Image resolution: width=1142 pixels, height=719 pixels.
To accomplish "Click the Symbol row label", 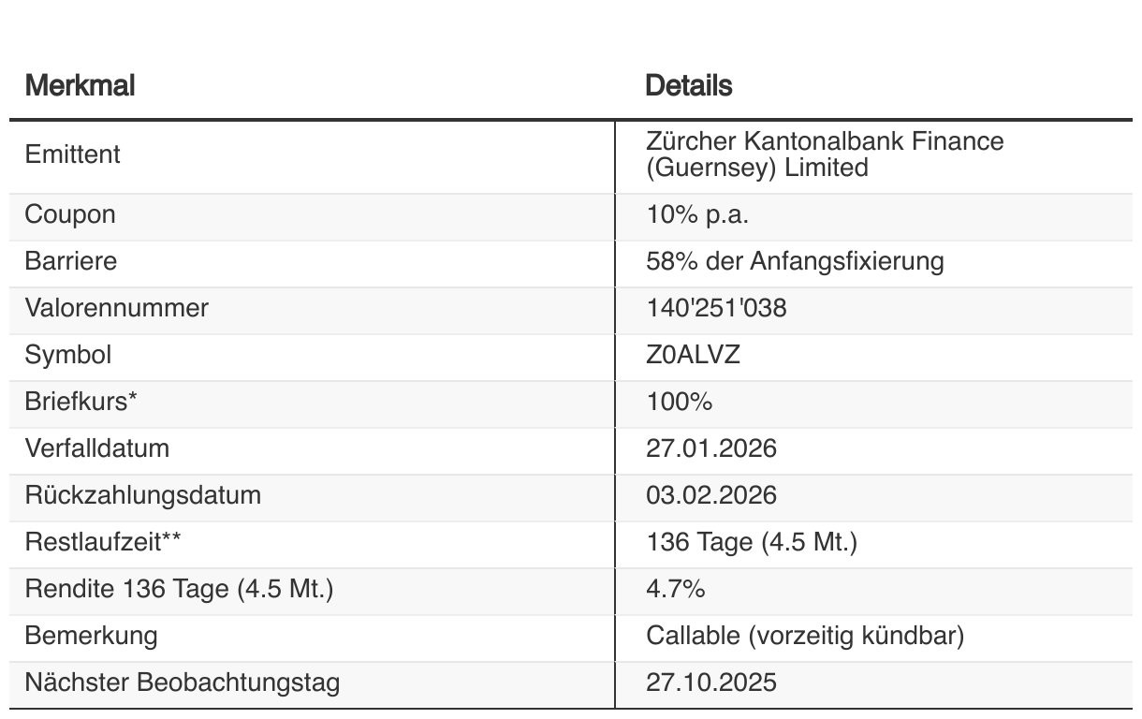I will pos(68,355).
